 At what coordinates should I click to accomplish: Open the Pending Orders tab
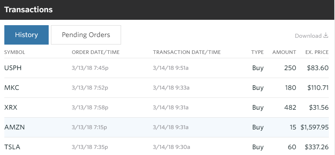point(86,35)
